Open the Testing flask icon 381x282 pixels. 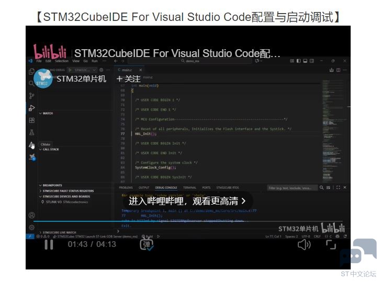[31, 132]
